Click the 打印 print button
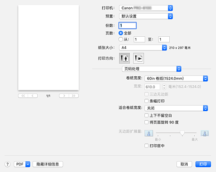Viewport: 216px width, 172px height. click(x=203, y=164)
